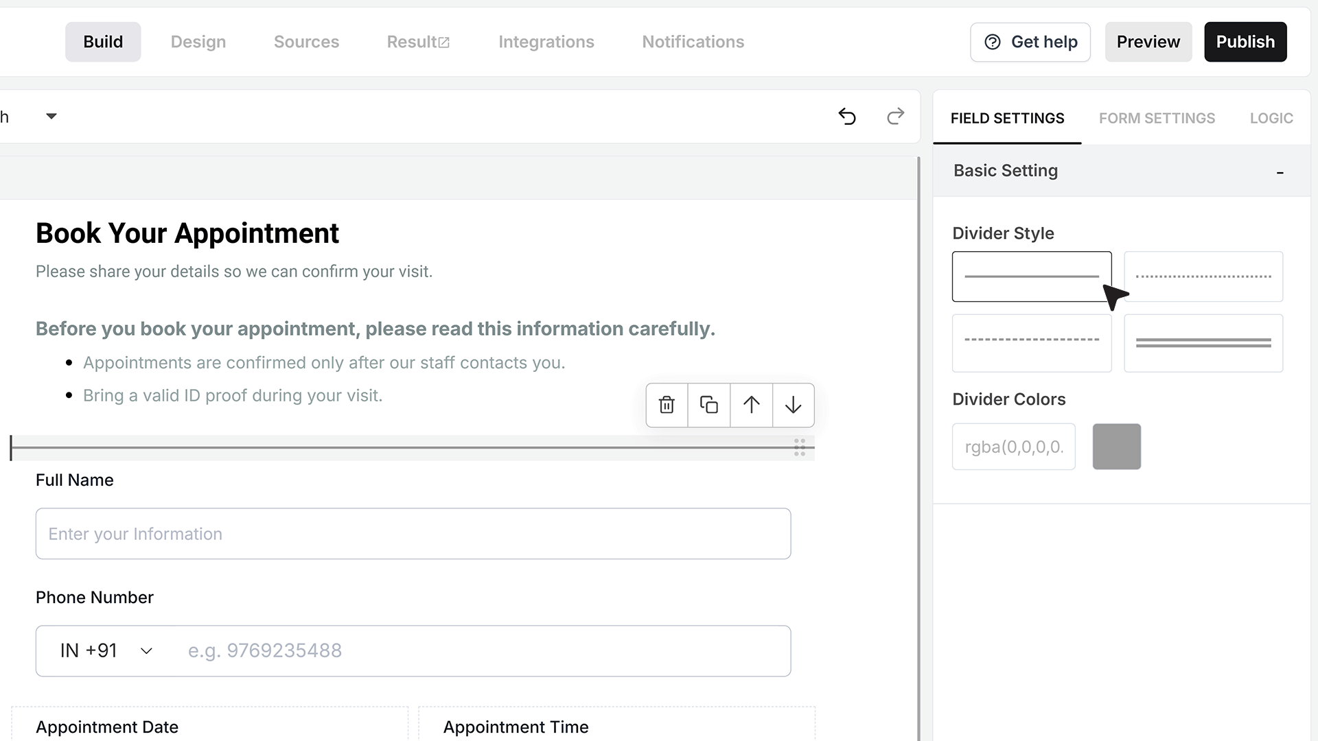Publish the form
The width and height of the screenshot is (1318, 741).
pos(1245,42)
